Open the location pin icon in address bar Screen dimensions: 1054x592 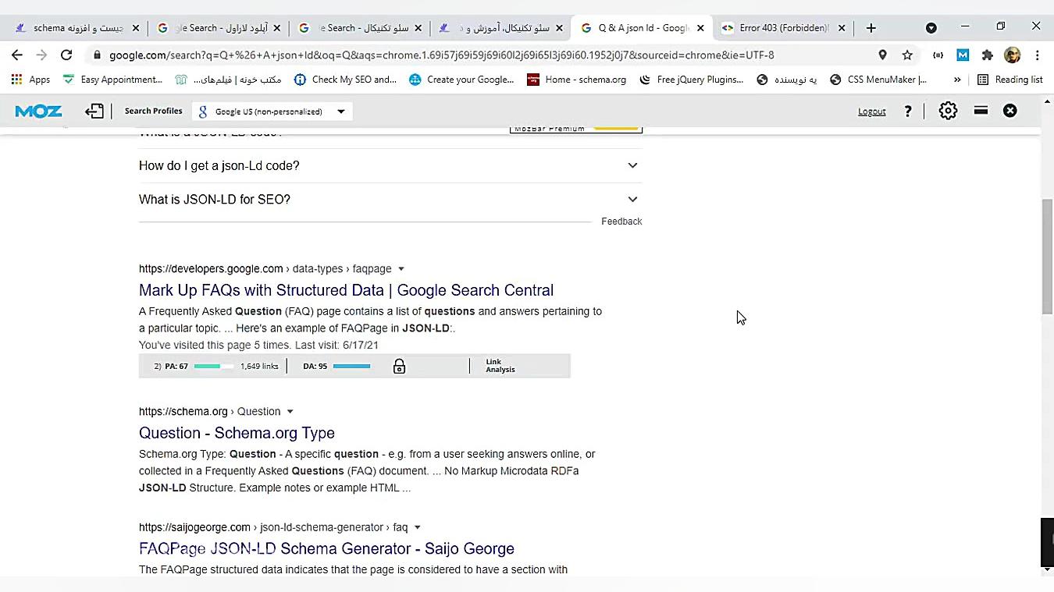click(x=882, y=55)
